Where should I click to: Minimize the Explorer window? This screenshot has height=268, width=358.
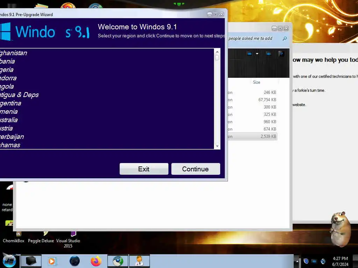click(274, 28)
